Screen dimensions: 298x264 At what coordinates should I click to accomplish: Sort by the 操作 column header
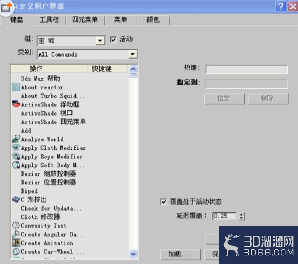tap(50, 68)
